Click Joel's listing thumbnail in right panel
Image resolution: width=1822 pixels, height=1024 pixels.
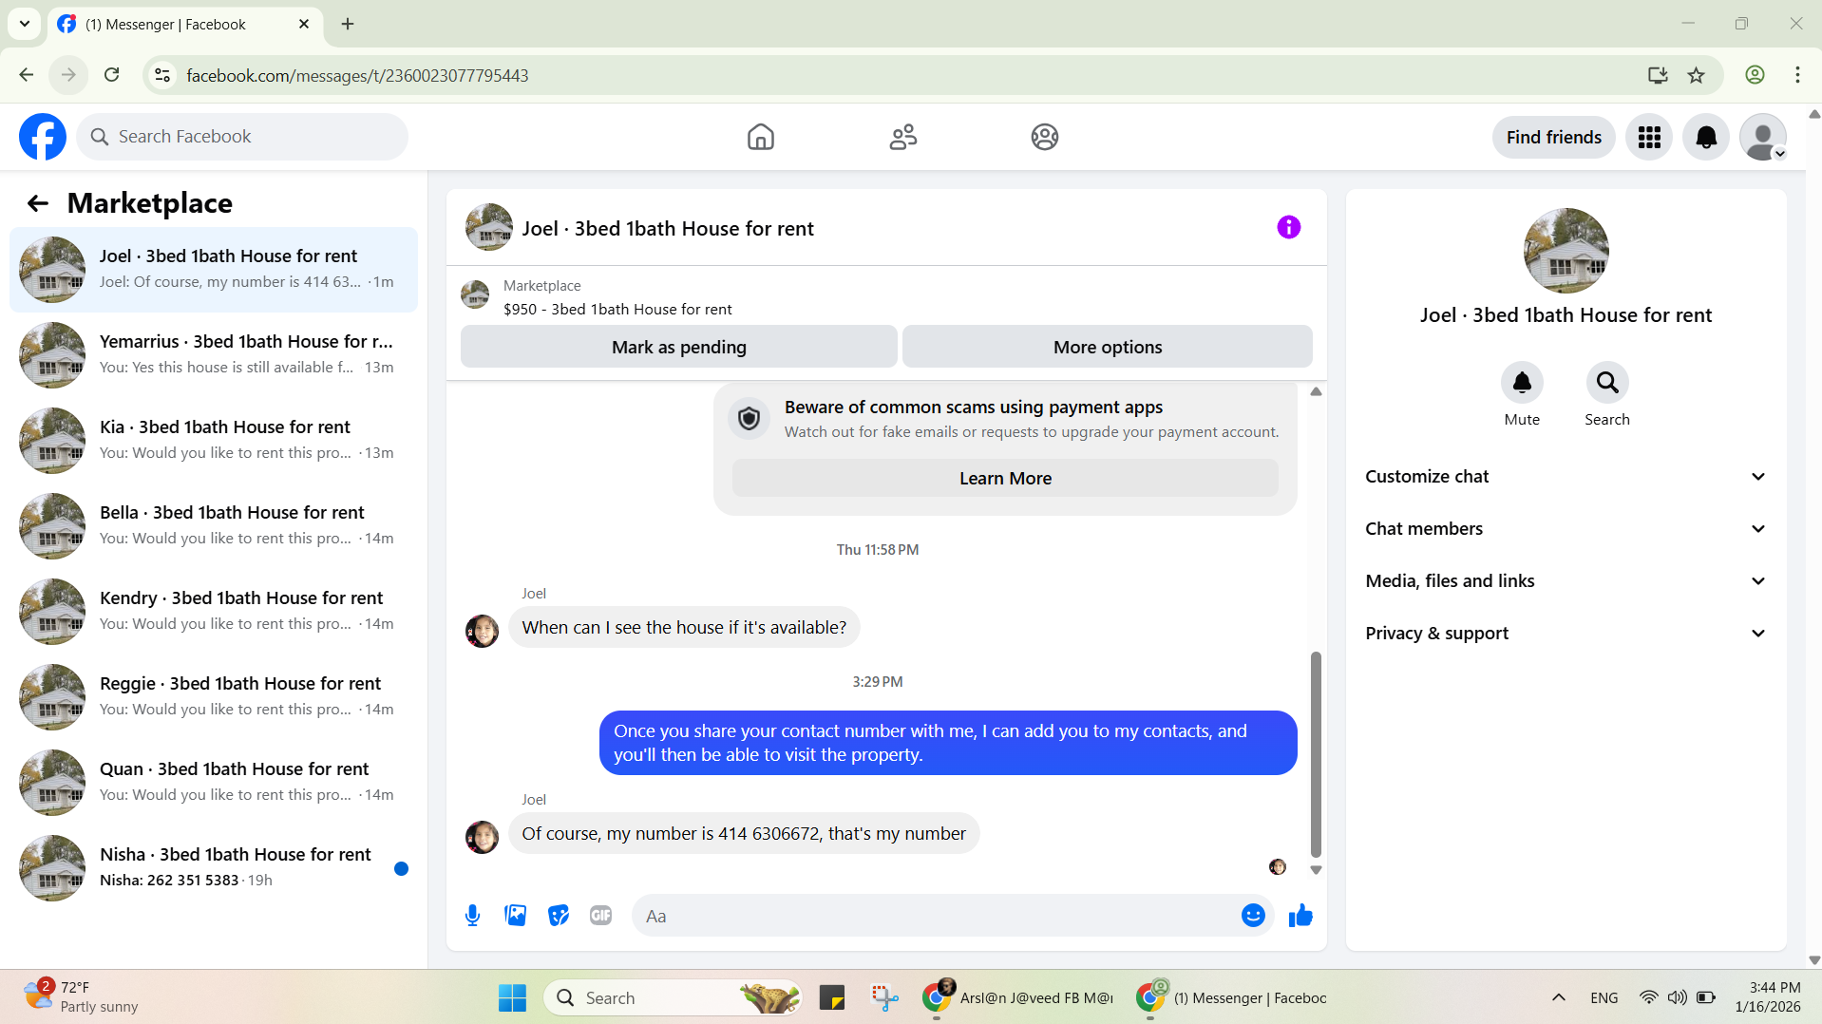1566,251
